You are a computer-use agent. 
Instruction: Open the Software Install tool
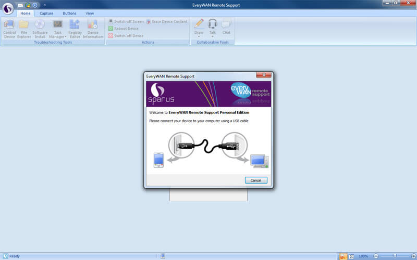click(40, 29)
